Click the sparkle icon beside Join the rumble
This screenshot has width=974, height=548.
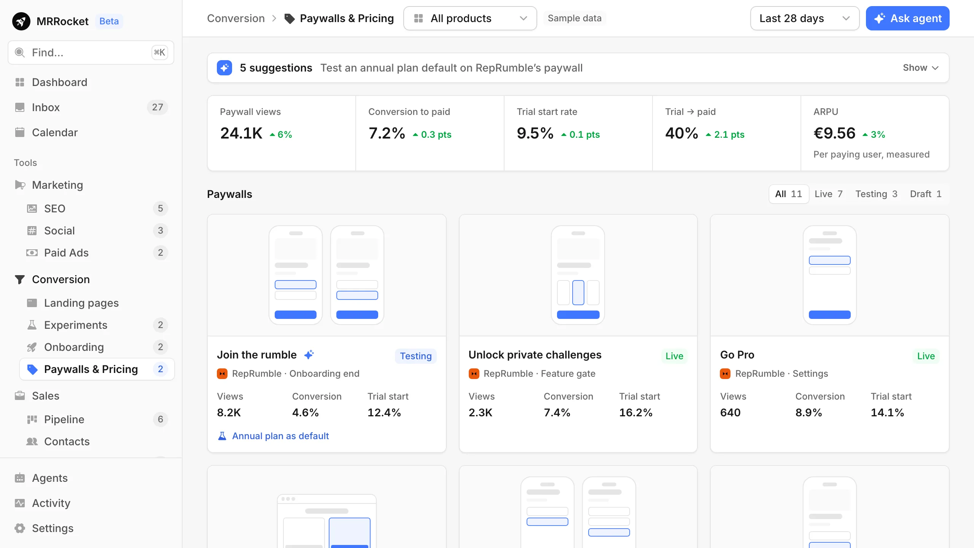309,355
